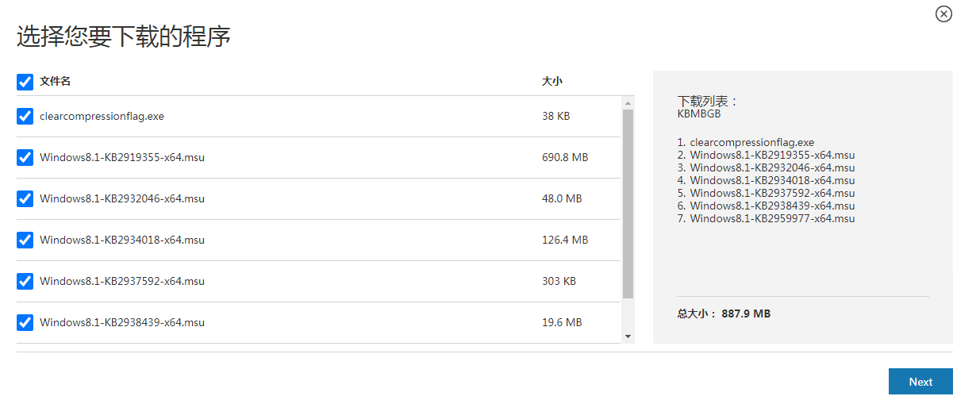This screenshot has height=400, width=980.
Task: Untick the Windows8.1-KB2937592-x64.msu checkbox
Action: tap(25, 281)
